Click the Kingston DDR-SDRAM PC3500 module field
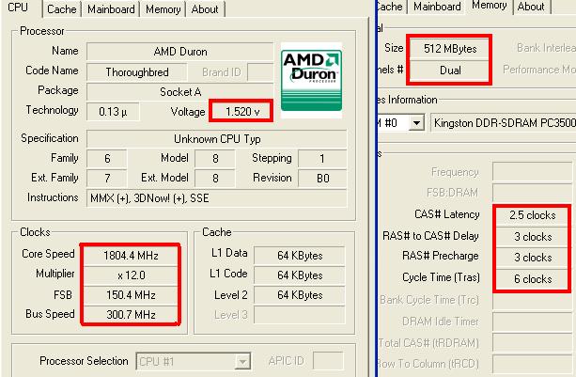The width and height of the screenshot is (576, 377). [x=503, y=122]
